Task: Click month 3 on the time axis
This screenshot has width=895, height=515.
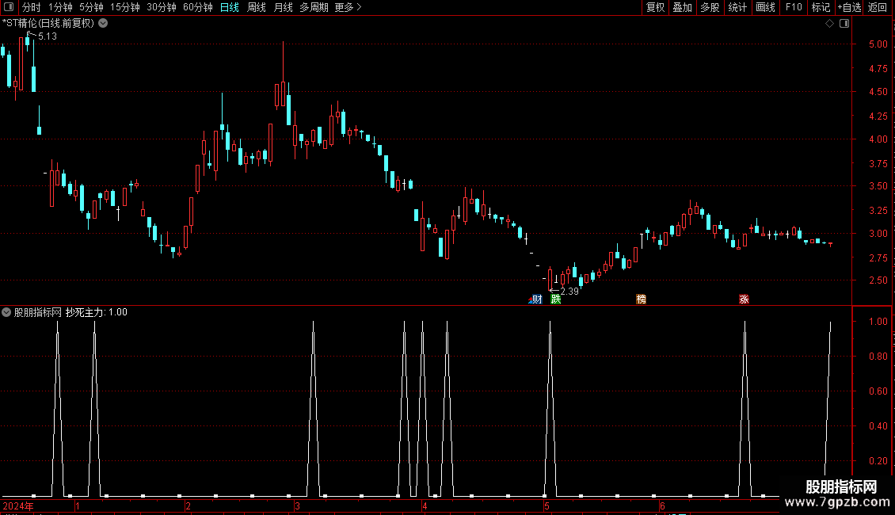Action: click(x=297, y=505)
